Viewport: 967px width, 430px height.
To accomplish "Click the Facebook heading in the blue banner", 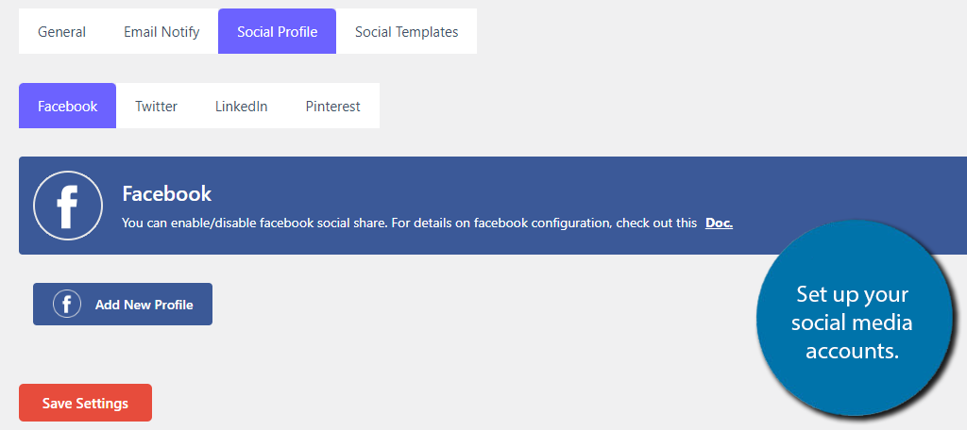I will 166,194.
